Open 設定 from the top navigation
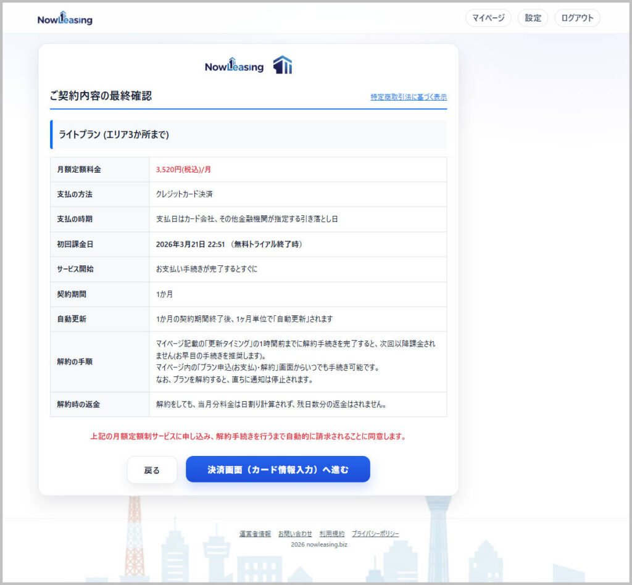The width and height of the screenshot is (632, 585). pos(532,18)
